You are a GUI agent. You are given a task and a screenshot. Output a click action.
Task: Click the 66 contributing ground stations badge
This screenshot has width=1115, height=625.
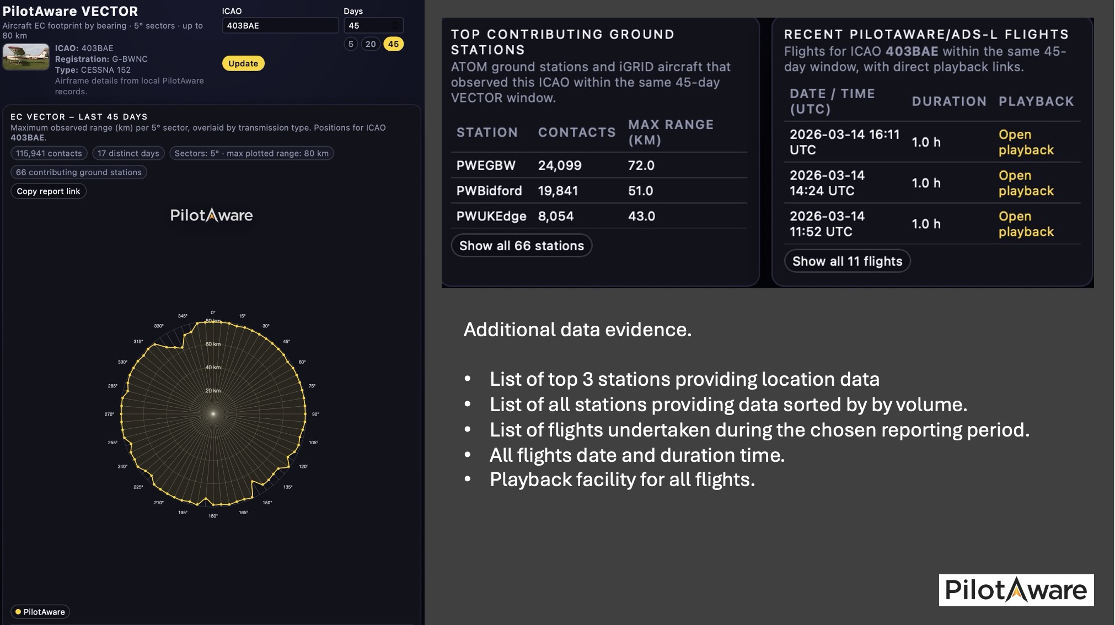(x=78, y=173)
